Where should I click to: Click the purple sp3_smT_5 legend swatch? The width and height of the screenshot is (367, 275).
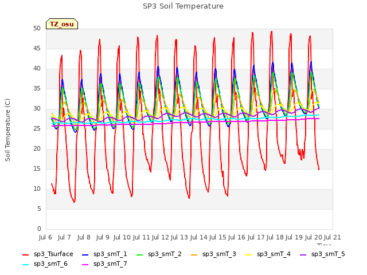pos(303,254)
